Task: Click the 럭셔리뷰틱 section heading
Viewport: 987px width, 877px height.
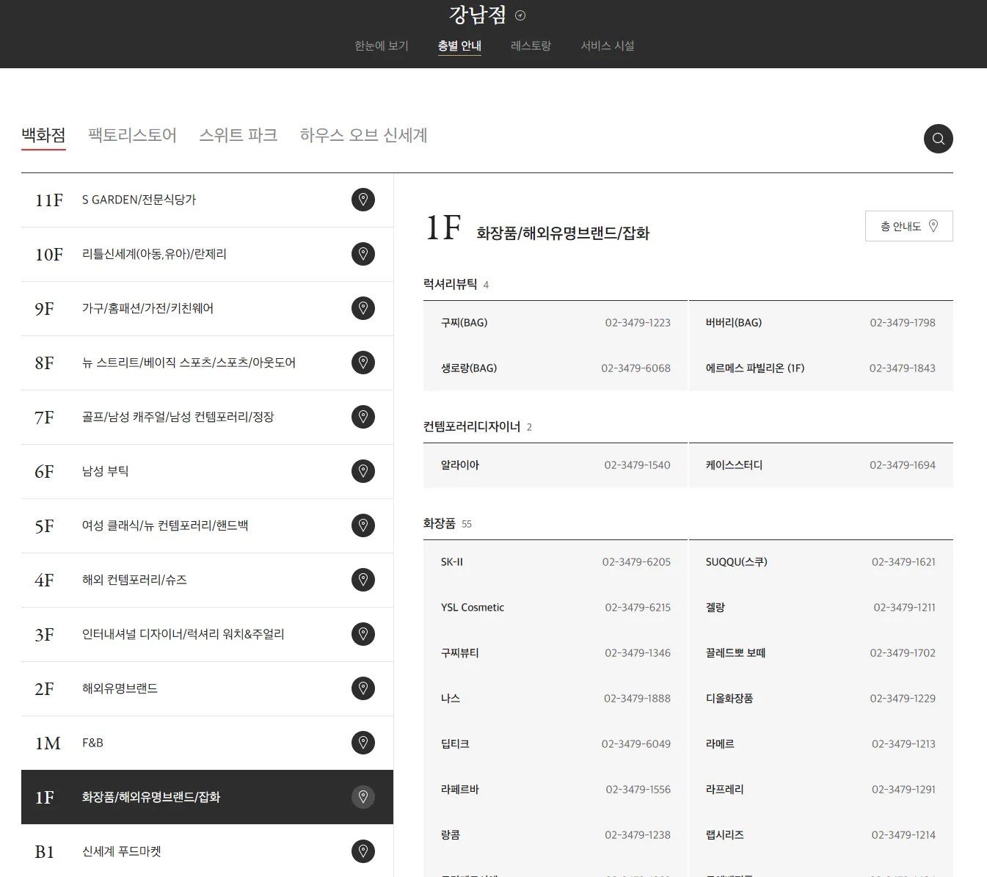Action: (451, 284)
